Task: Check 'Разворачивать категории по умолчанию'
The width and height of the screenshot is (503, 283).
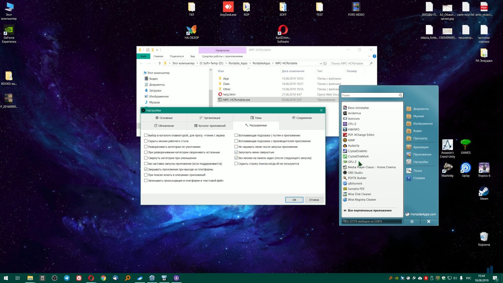Action: click(146, 147)
